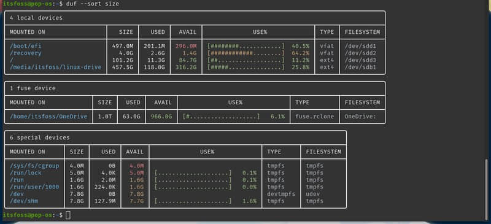
Task: Click the /boot/efi 40.5% usage bar
Action: click(246, 46)
